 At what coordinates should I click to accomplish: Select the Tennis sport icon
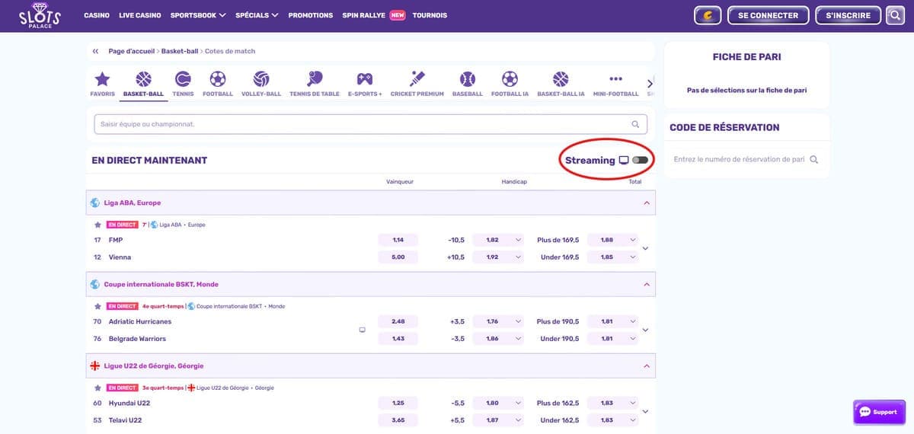[x=183, y=84]
